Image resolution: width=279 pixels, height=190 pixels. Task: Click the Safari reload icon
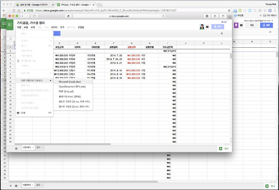163,16
